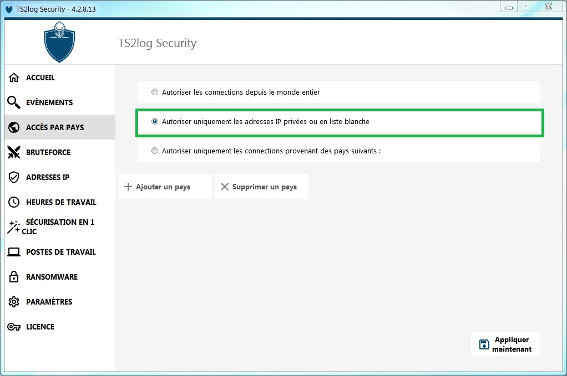The image size is (567, 376).
Task: Click 'Autoriser les connections depuis le monde entier' text
Action: 241,92
